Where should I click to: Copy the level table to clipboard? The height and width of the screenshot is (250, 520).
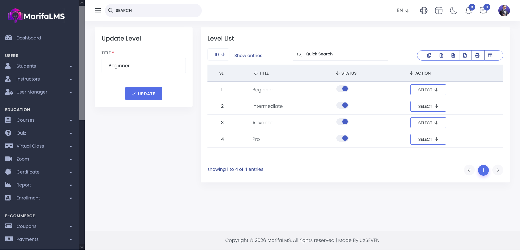[429, 55]
